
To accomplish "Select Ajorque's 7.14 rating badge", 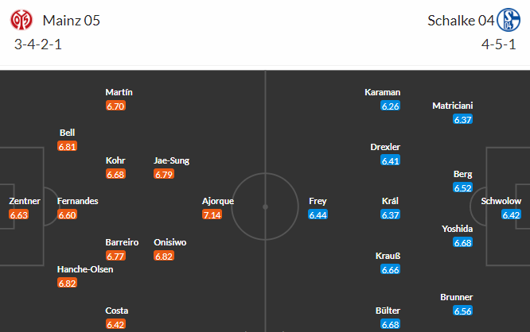I will click(212, 214).
